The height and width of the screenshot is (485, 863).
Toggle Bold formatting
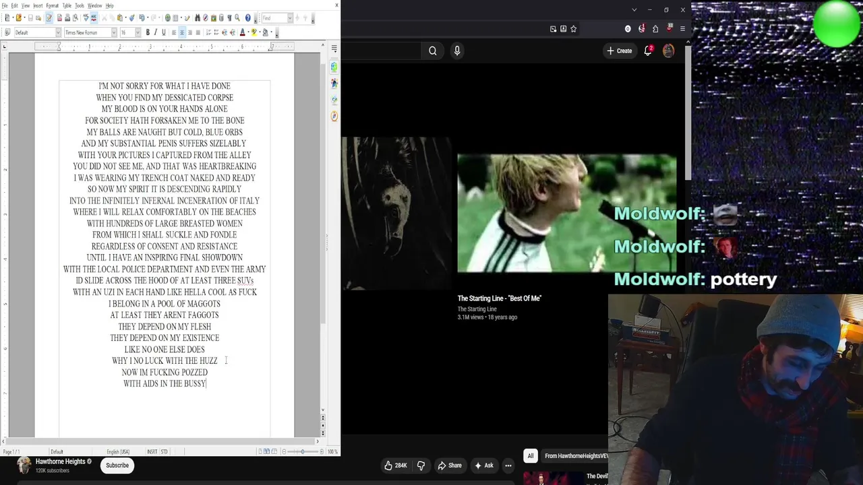point(148,32)
